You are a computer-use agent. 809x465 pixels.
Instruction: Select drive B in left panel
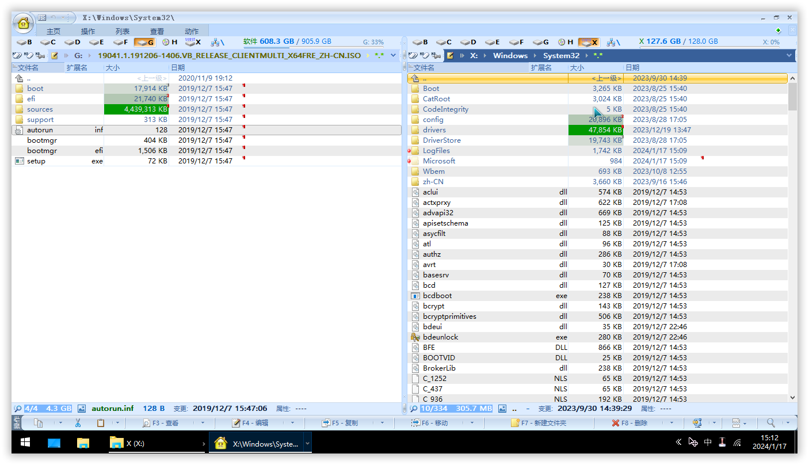pyautogui.click(x=24, y=42)
